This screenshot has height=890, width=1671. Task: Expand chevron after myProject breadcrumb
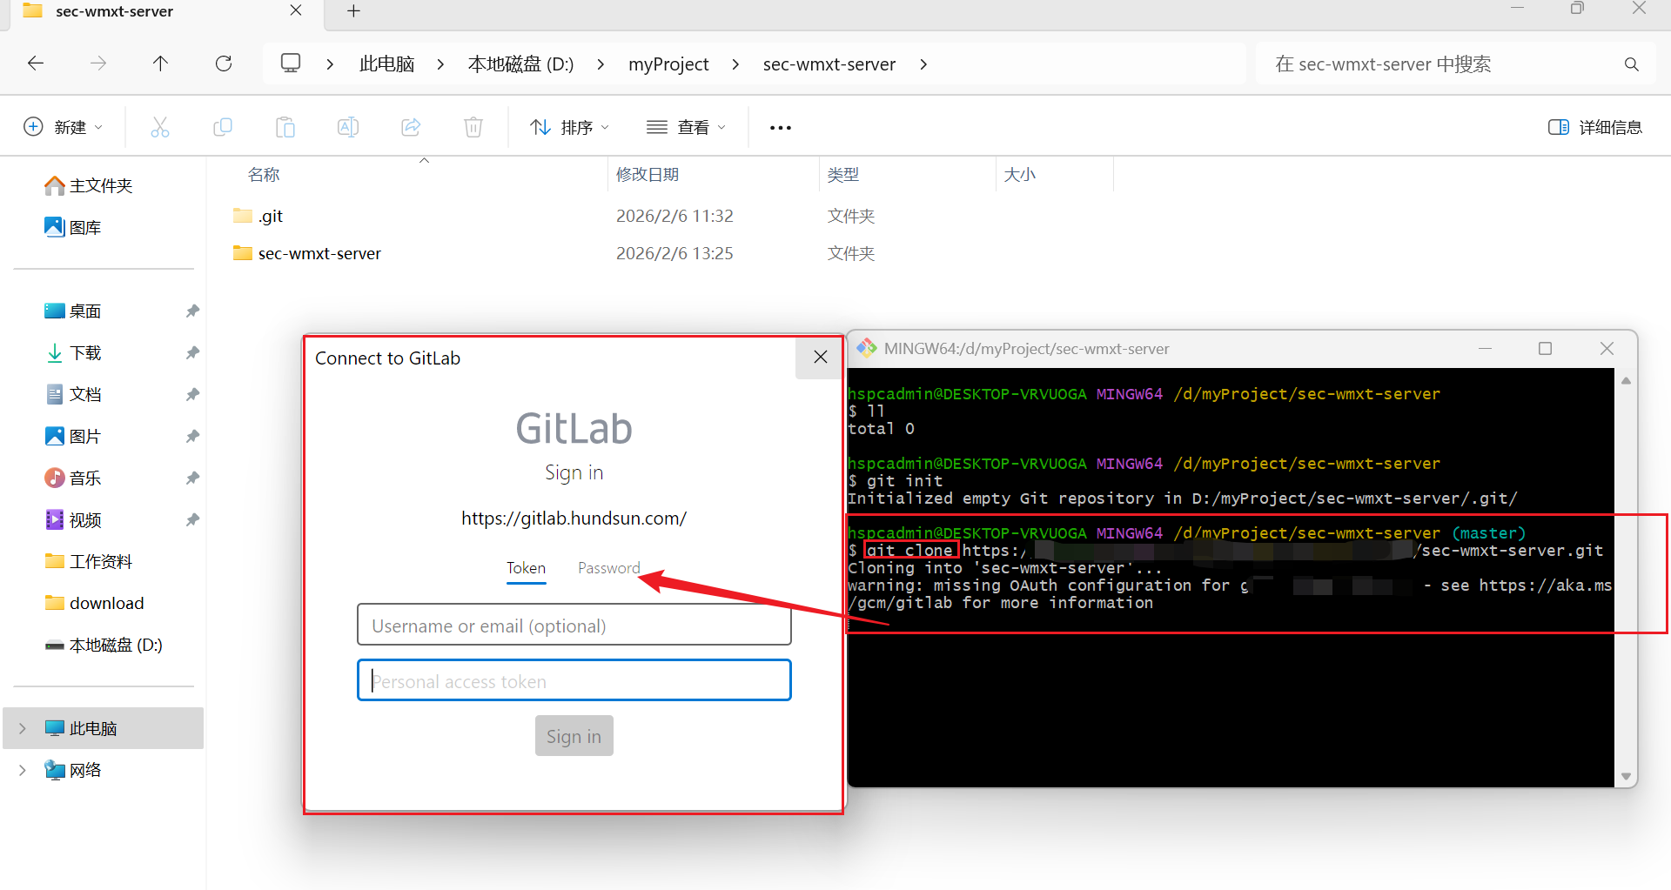(735, 64)
